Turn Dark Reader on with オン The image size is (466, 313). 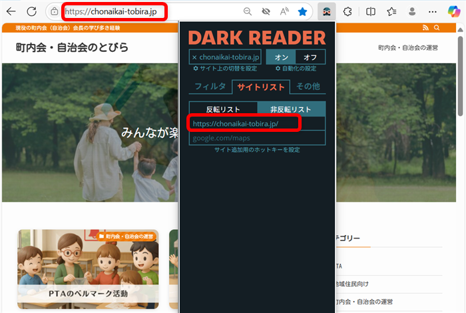tap(281, 57)
